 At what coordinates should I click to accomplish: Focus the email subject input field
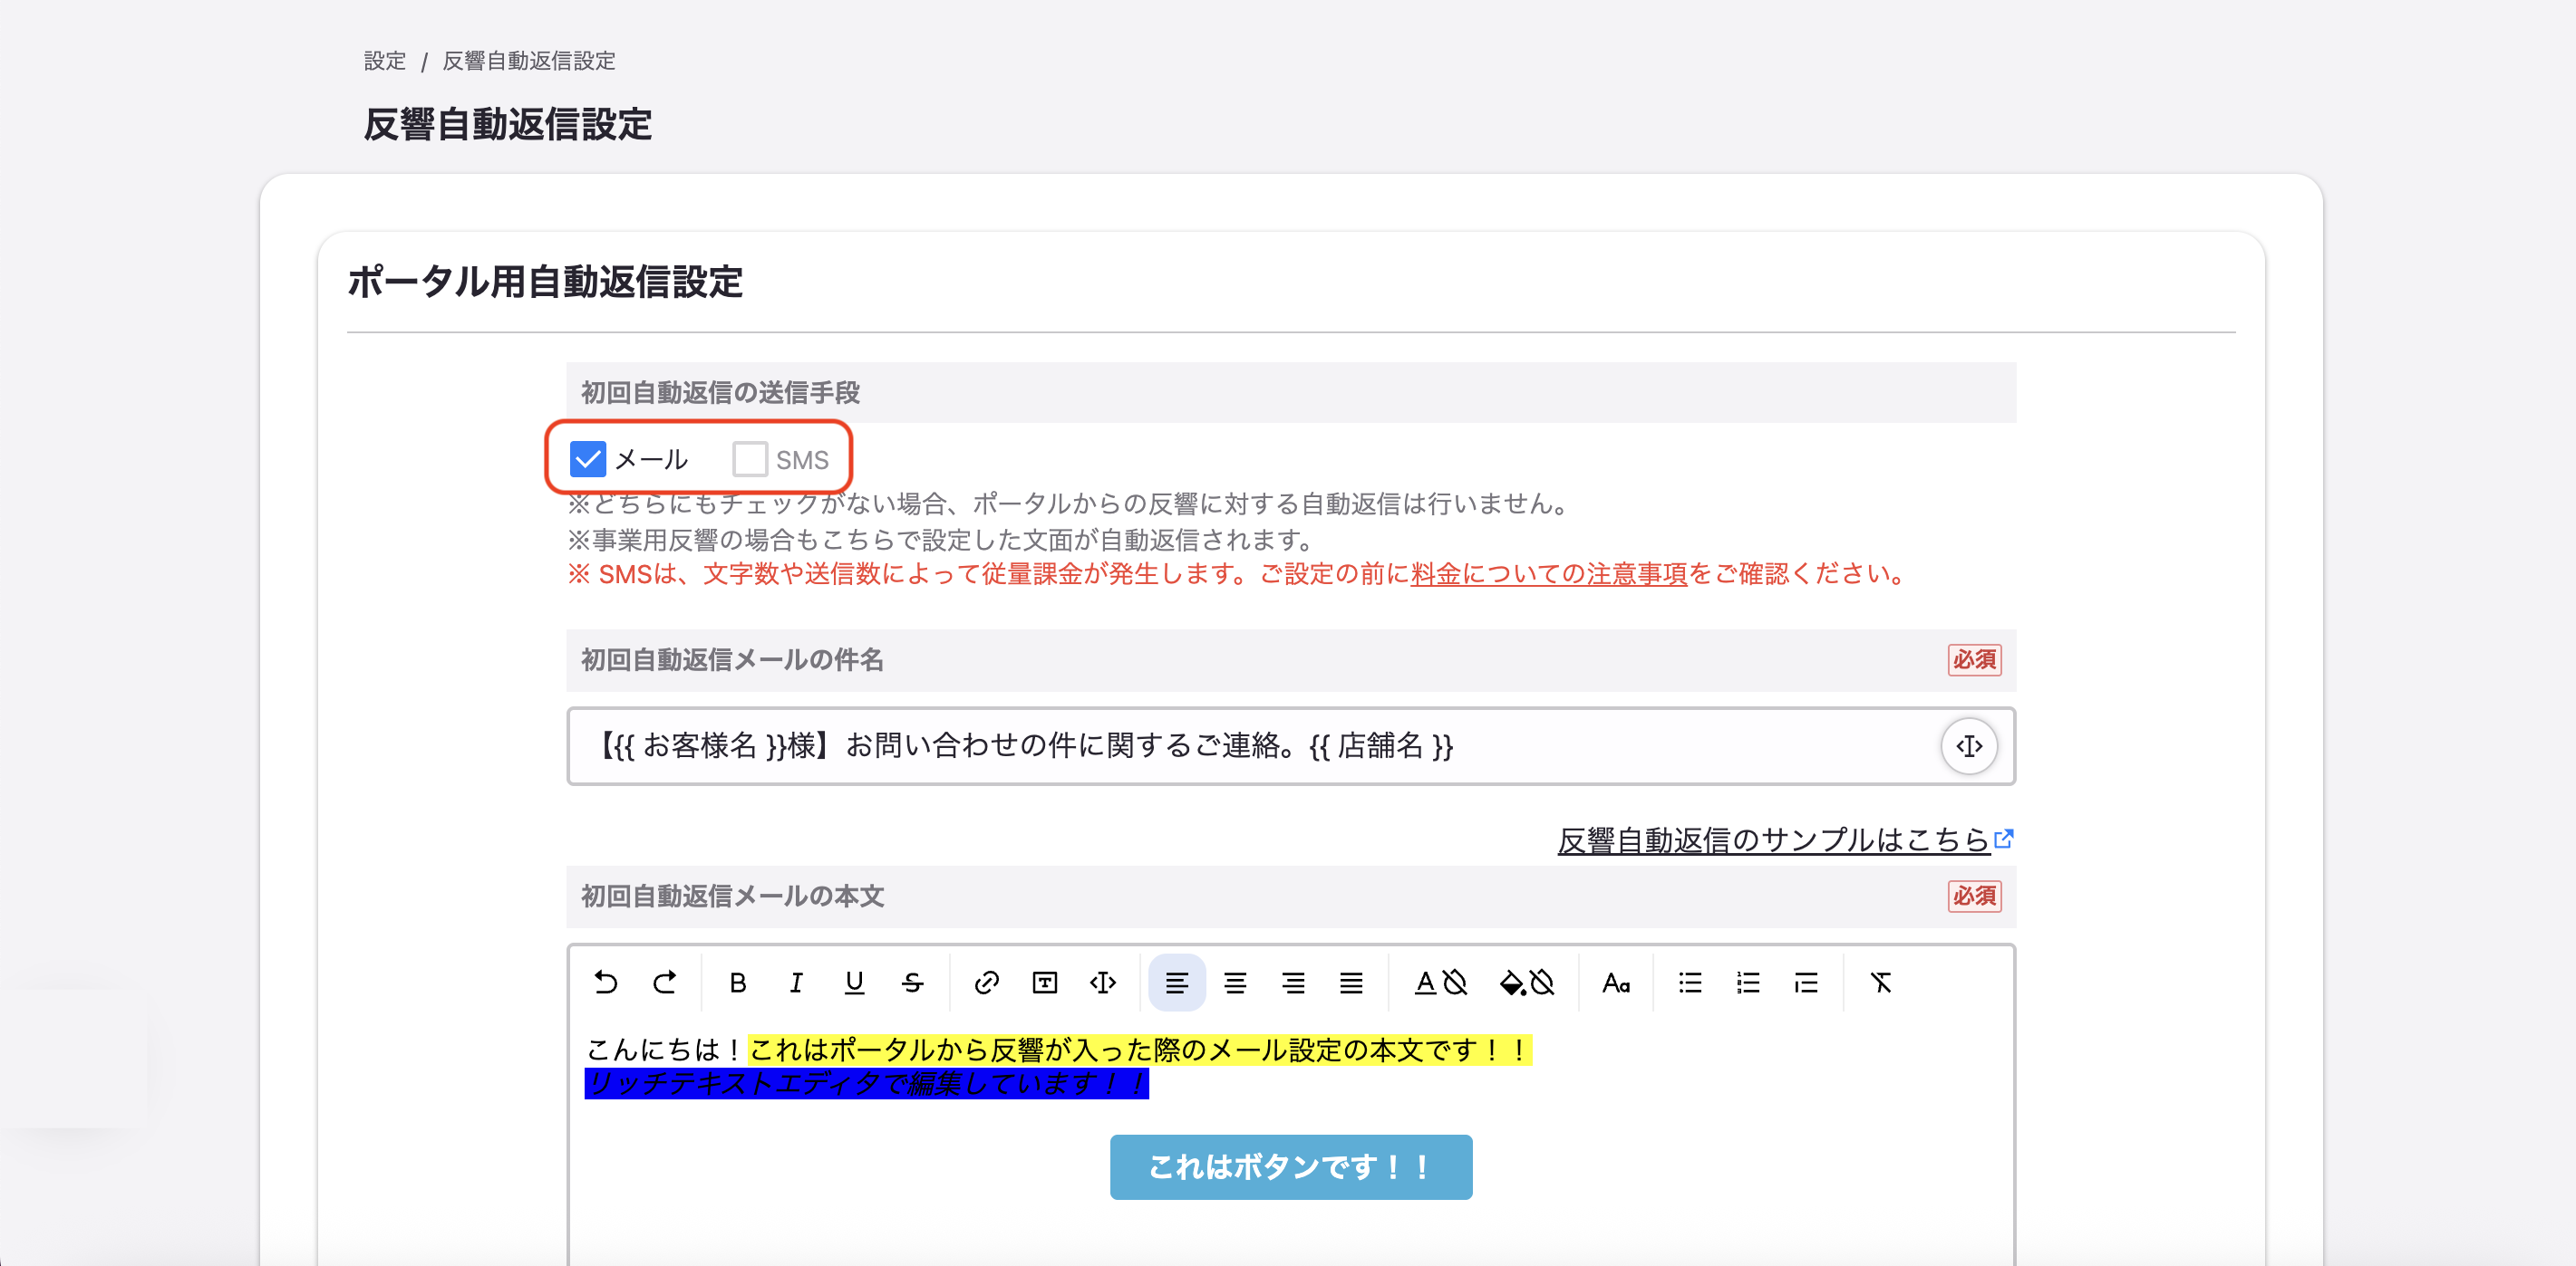(x=1290, y=745)
